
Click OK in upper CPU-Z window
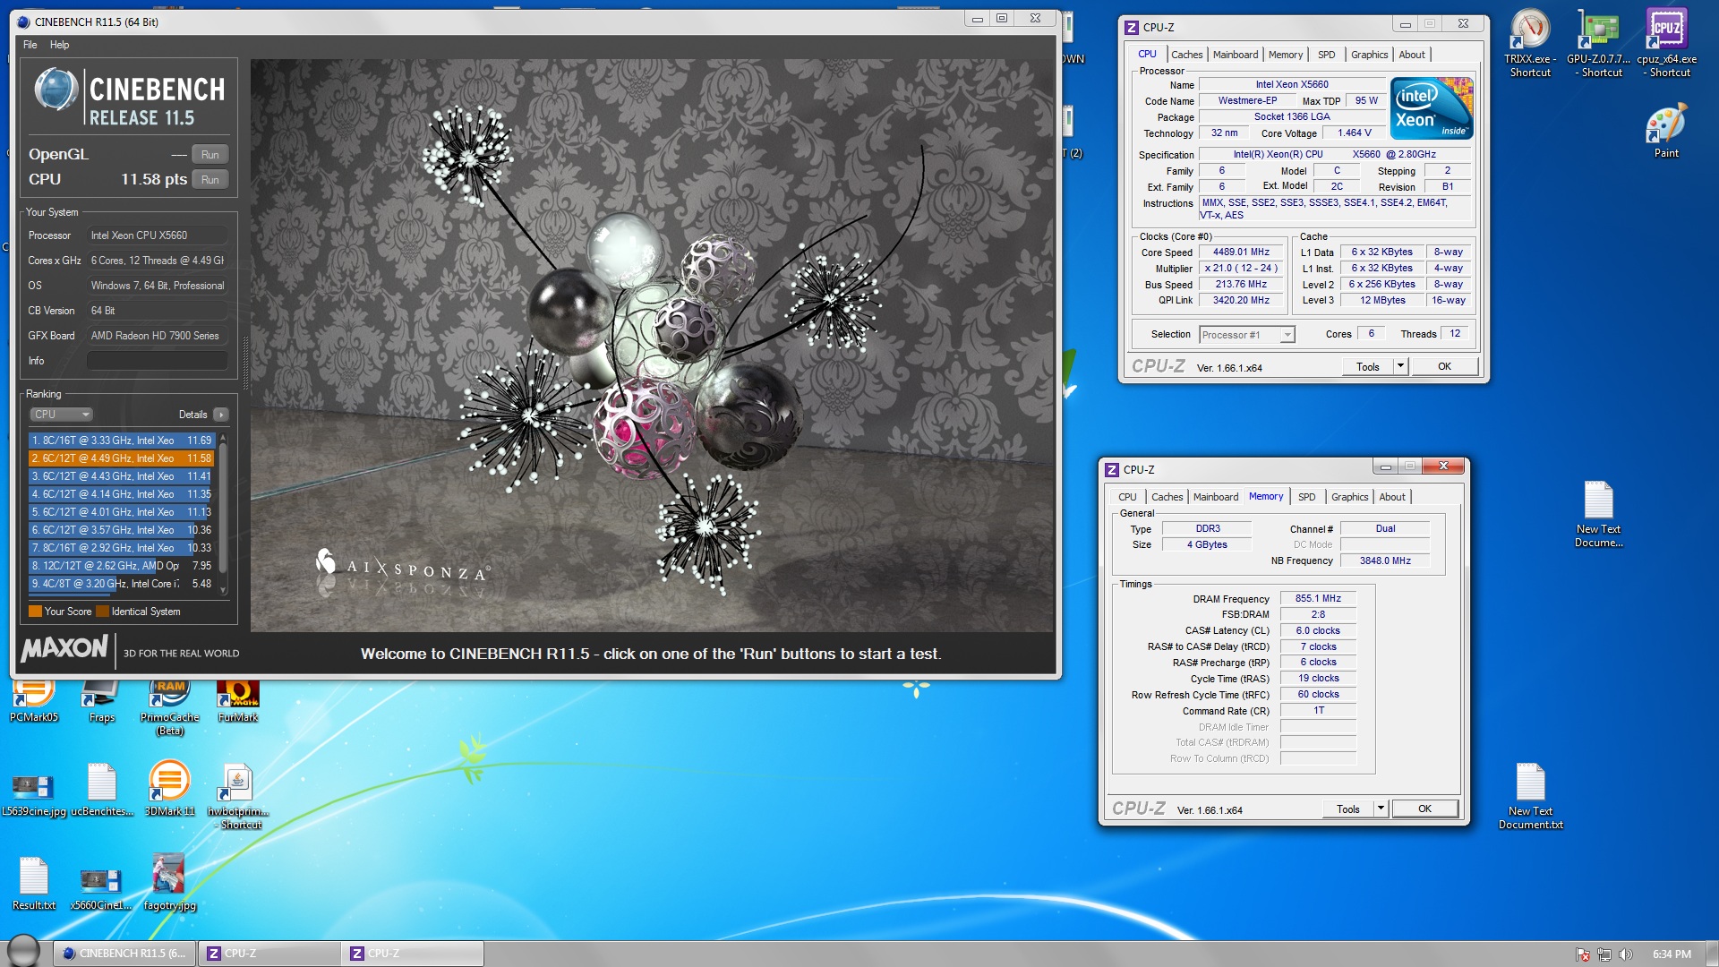coord(1444,366)
